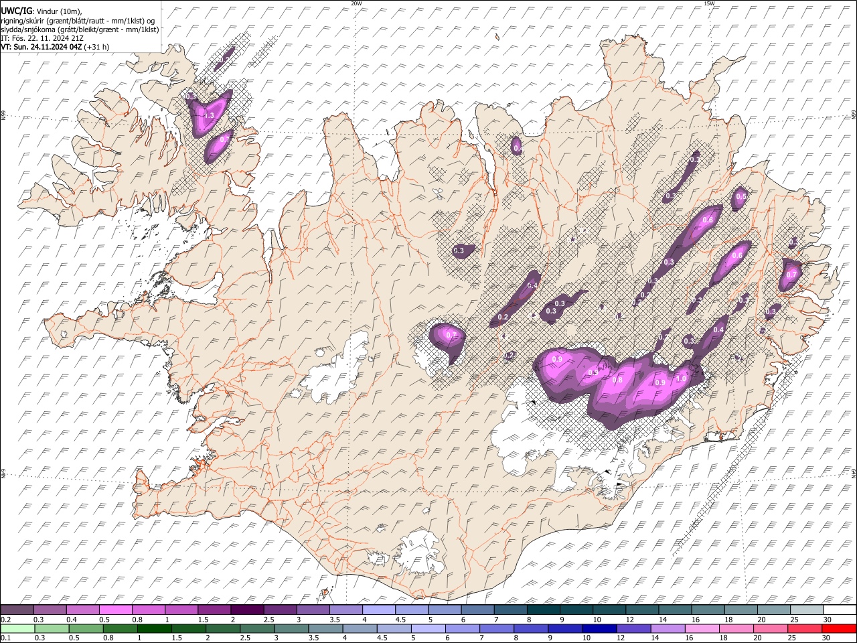The width and height of the screenshot is (857, 643).
Task: Click the '1.3' snowfall label in the Westfjords
Action: click(208, 115)
